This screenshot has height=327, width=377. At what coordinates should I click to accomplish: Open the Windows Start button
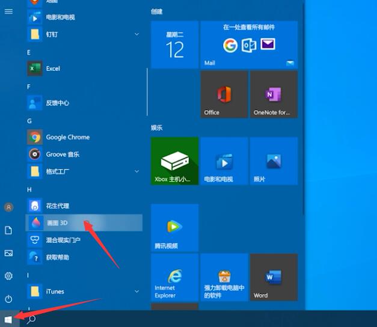(x=8, y=320)
